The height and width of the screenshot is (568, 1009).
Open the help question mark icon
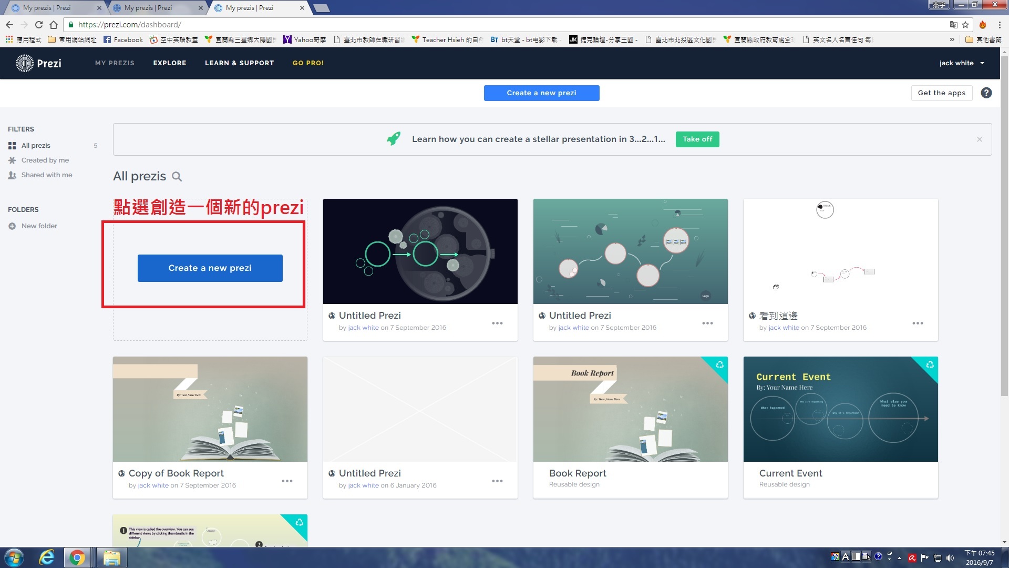click(x=986, y=93)
